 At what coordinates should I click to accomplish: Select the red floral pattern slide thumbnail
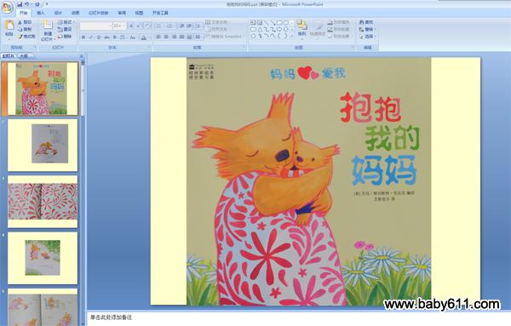click(x=43, y=201)
